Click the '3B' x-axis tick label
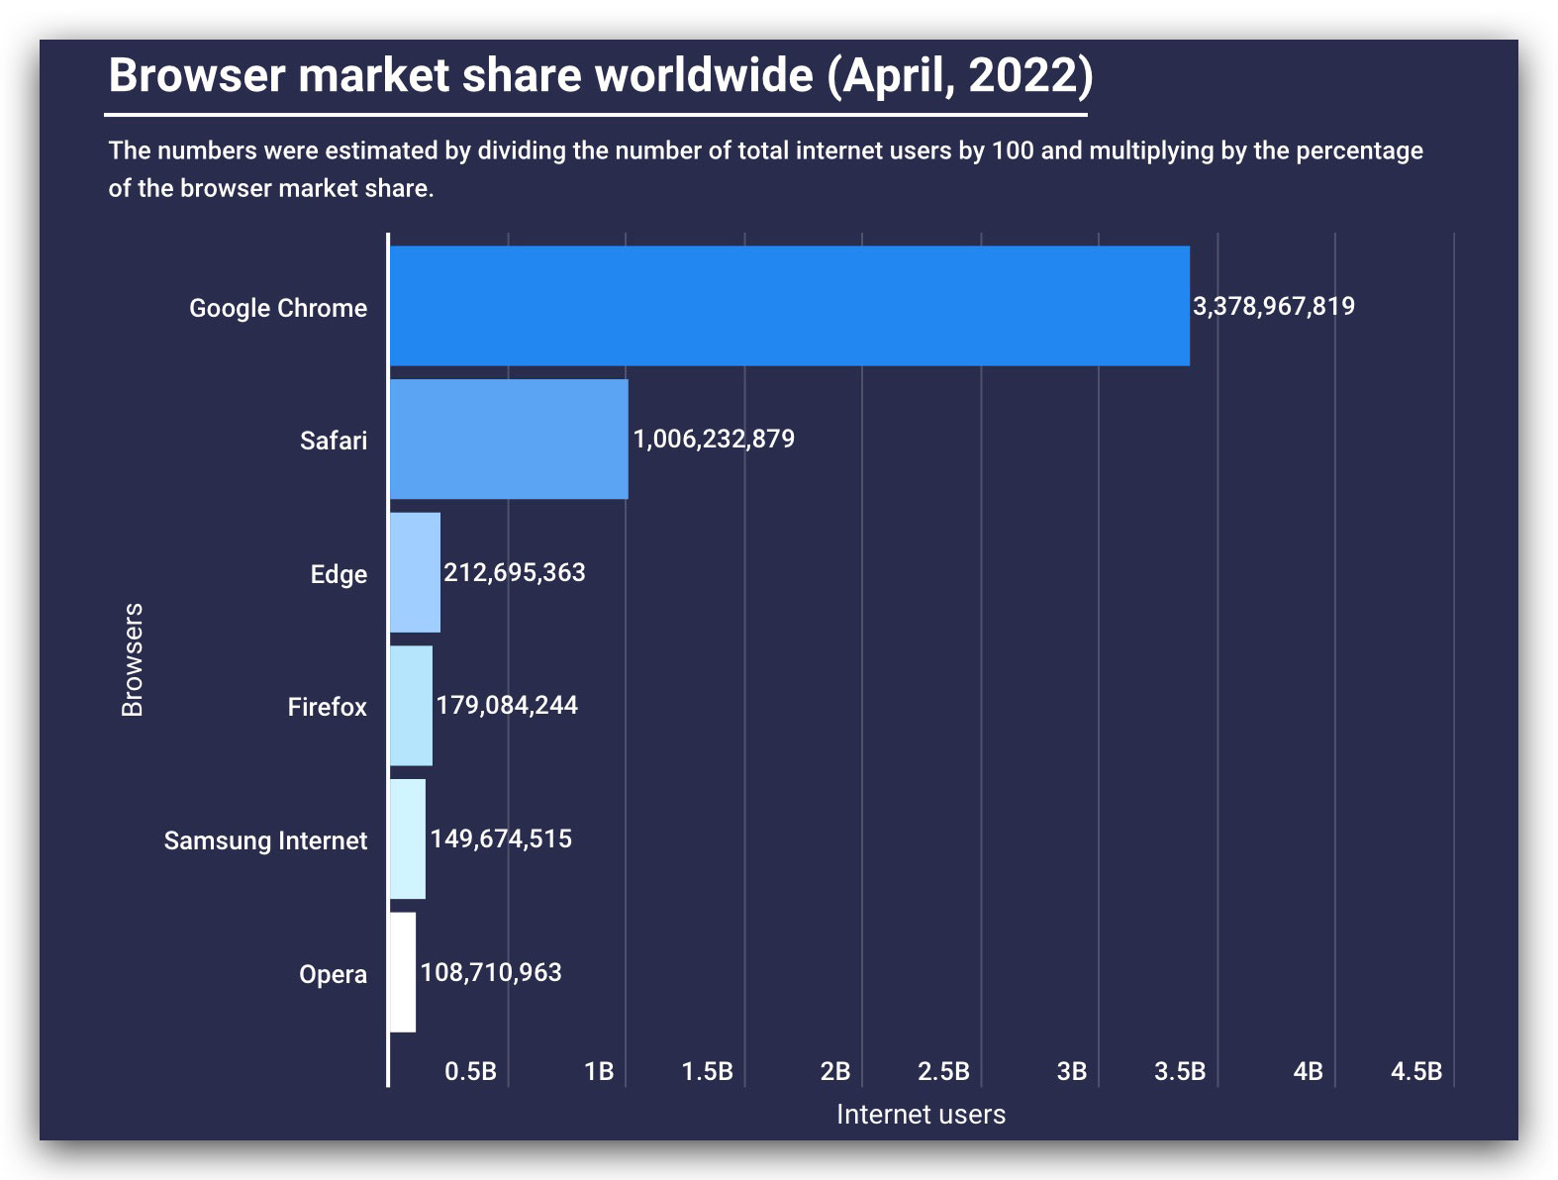The width and height of the screenshot is (1558, 1180). (x=1072, y=1071)
